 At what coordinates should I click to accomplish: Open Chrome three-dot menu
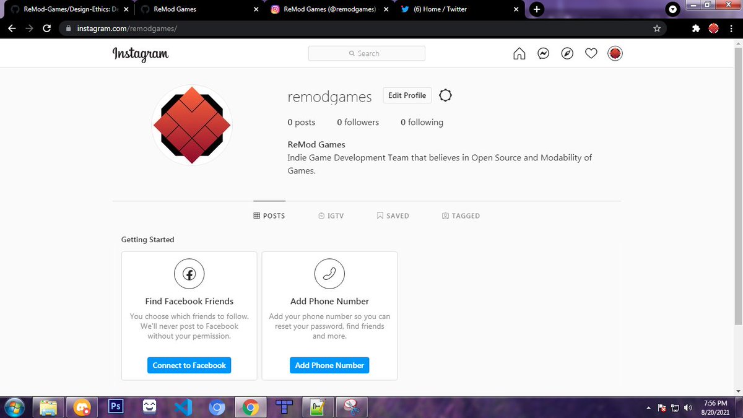tap(731, 28)
